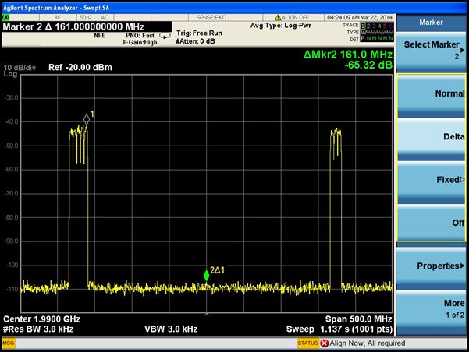Image resolution: width=469 pixels, height=352 pixels.
Task: Select trace 1 in the TRACE indicator
Action: coord(363,26)
